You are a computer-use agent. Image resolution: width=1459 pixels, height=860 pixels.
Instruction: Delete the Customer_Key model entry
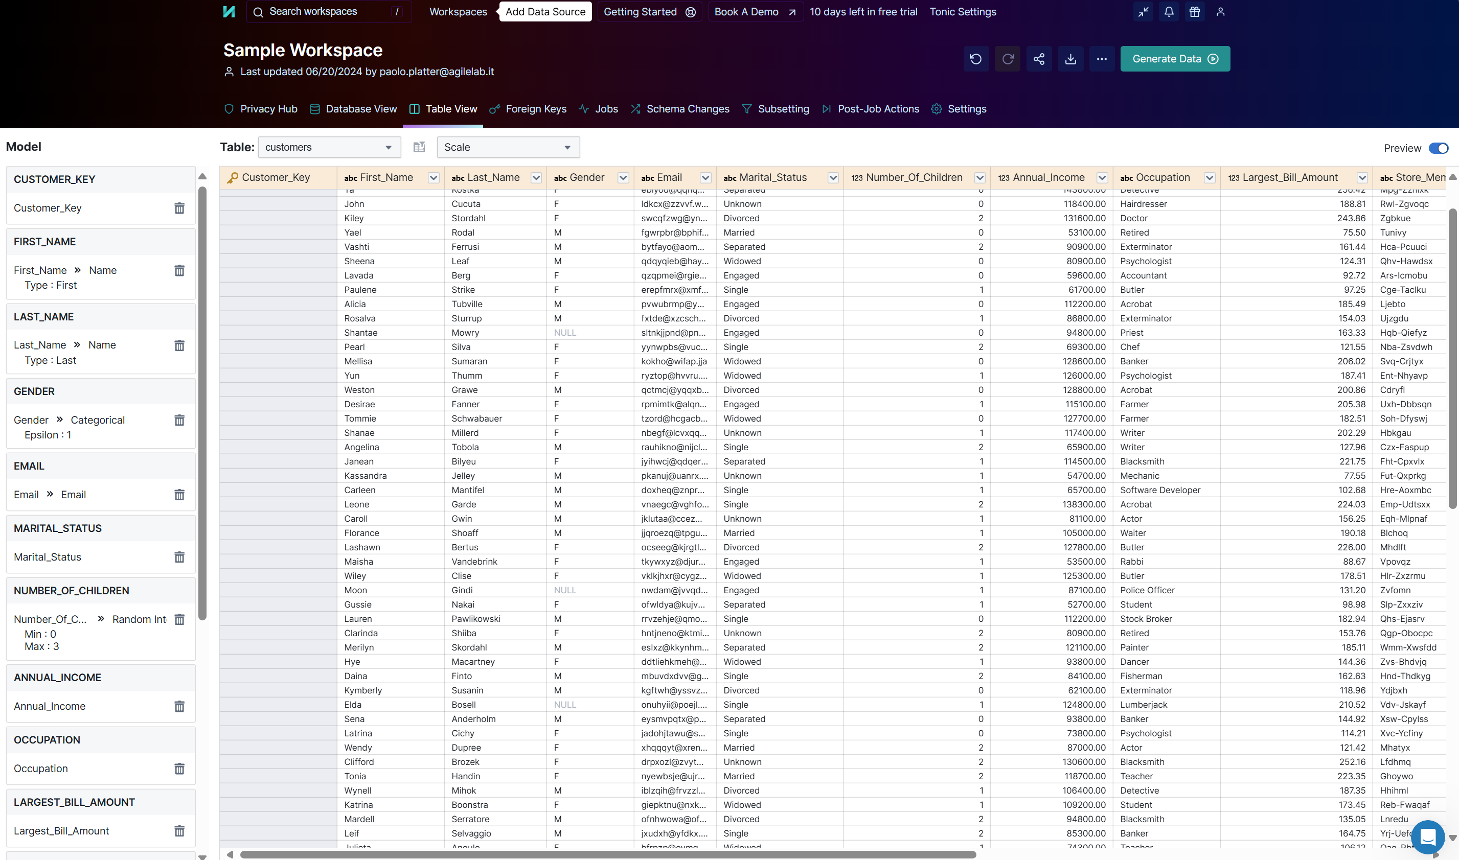tap(180, 208)
